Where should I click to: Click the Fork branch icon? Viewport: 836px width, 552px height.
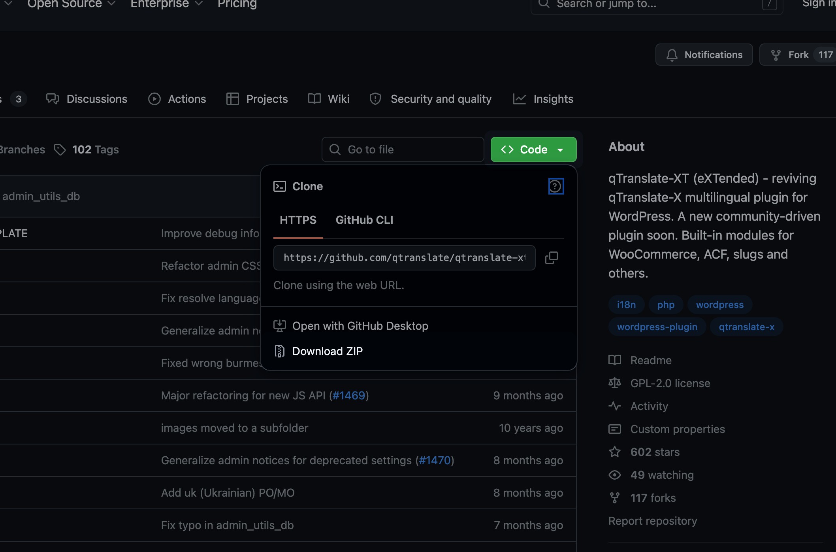(x=776, y=55)
